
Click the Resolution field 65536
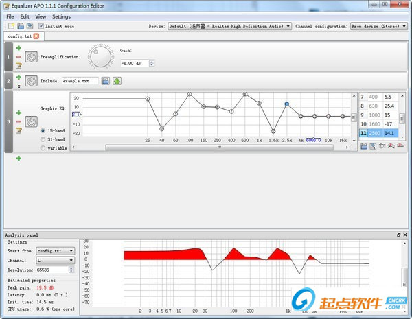[x=52, y=270]
